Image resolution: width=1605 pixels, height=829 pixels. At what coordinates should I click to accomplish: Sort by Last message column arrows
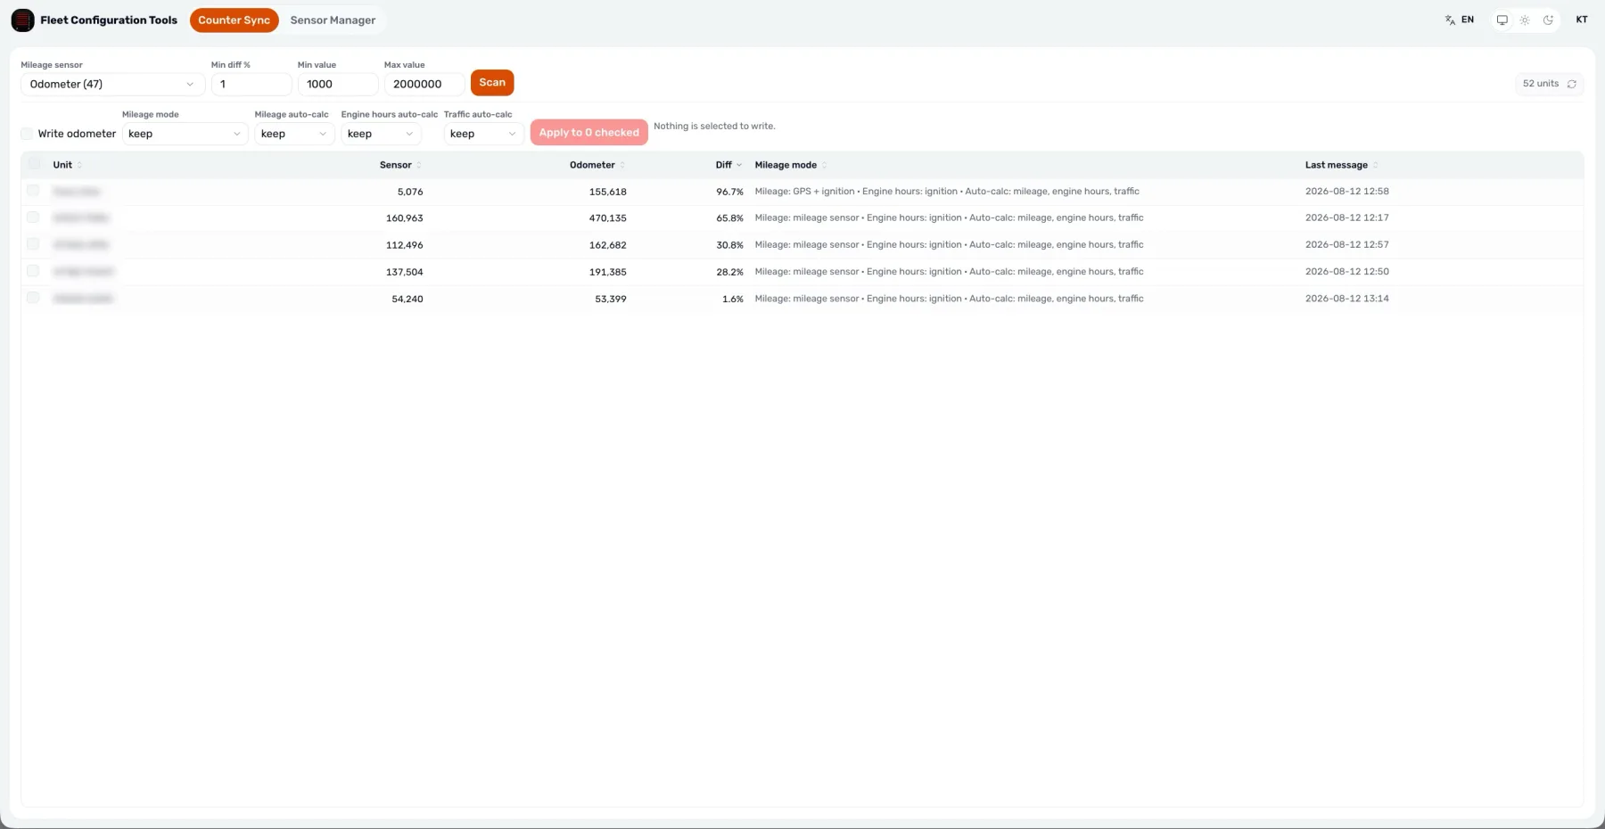[1375, 165]
